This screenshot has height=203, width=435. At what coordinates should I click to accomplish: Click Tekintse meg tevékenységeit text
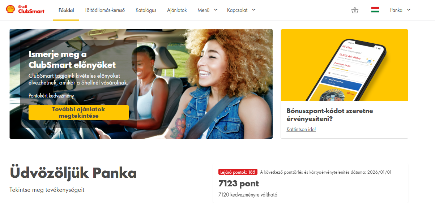47,190
